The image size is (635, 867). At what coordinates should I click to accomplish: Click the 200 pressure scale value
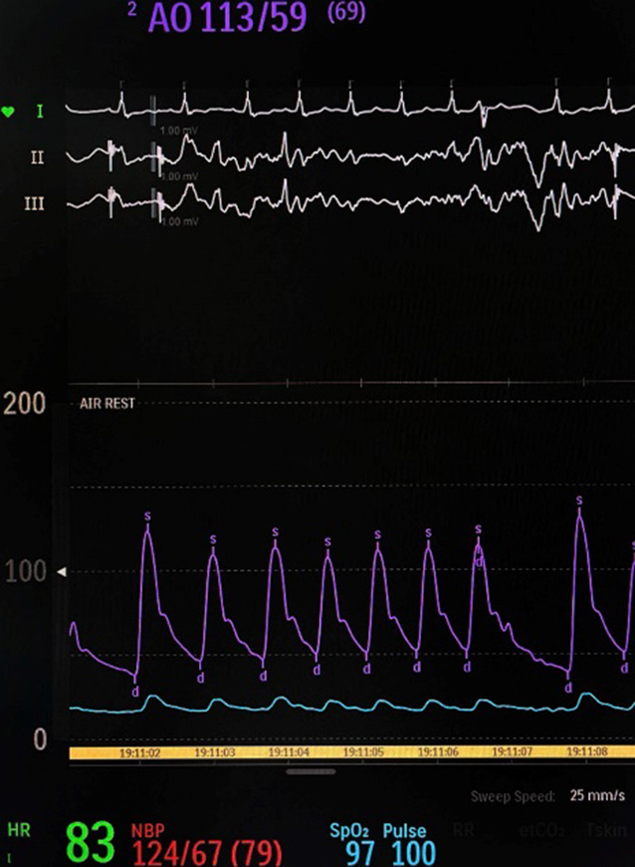(24, 404)
